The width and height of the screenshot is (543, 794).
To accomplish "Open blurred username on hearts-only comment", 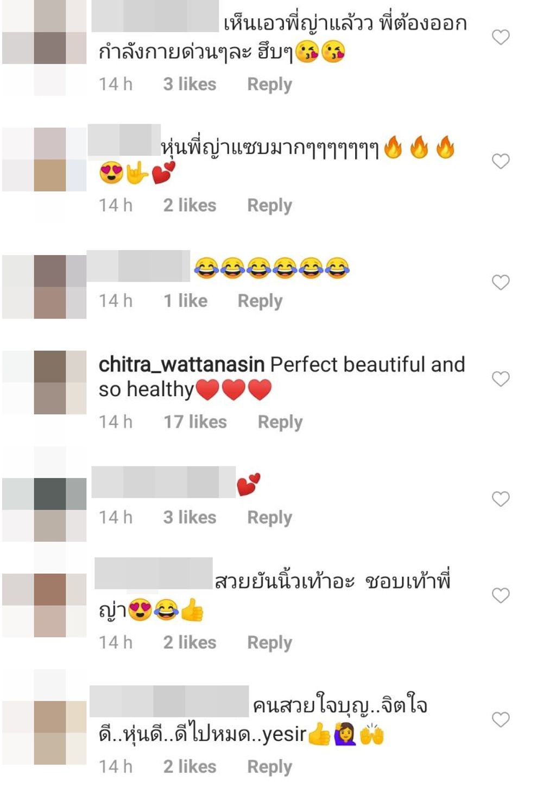I will pyautogui.click(x=163, y=482).
